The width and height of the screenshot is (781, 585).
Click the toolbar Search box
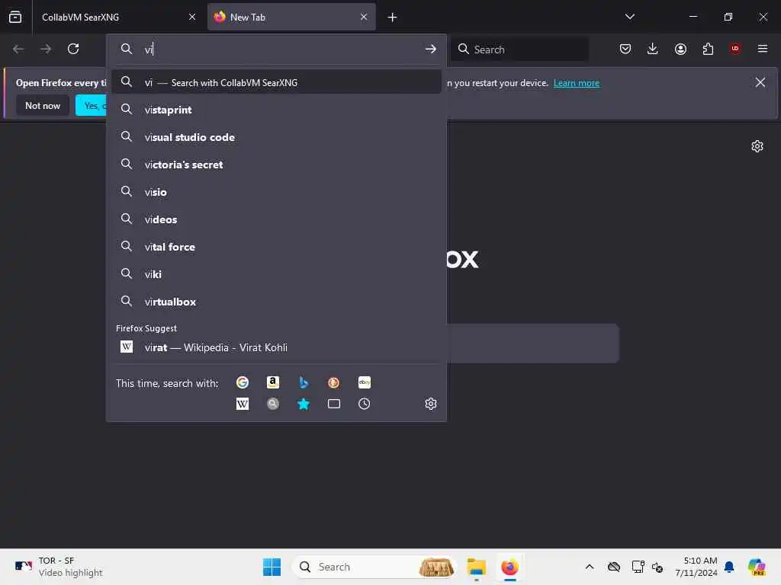tap(520, 49)
